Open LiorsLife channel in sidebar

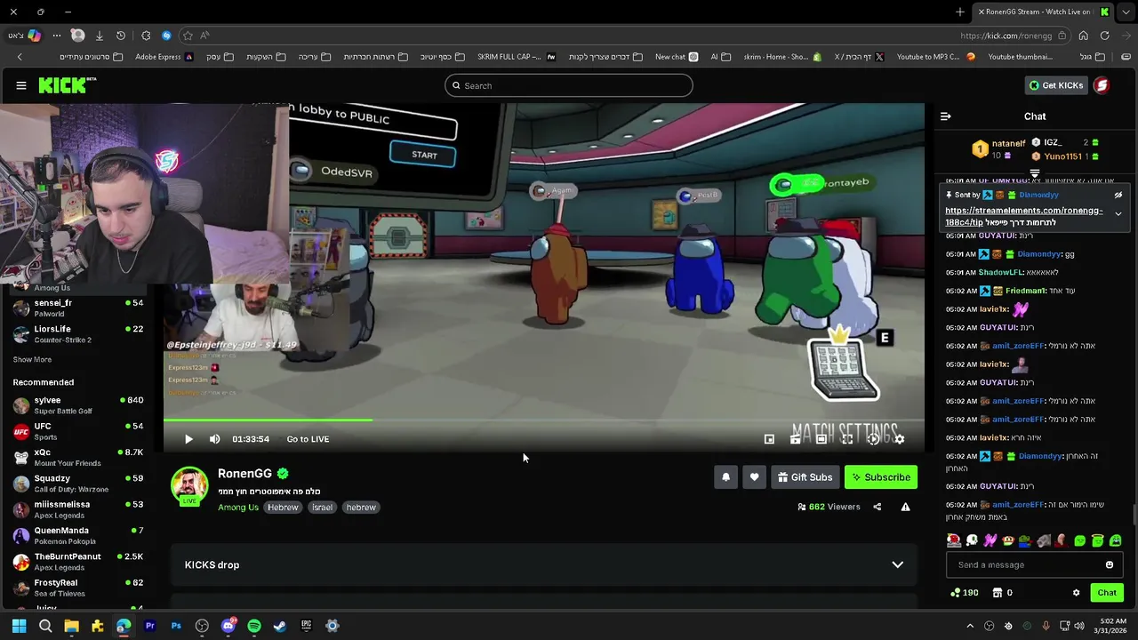78,334
